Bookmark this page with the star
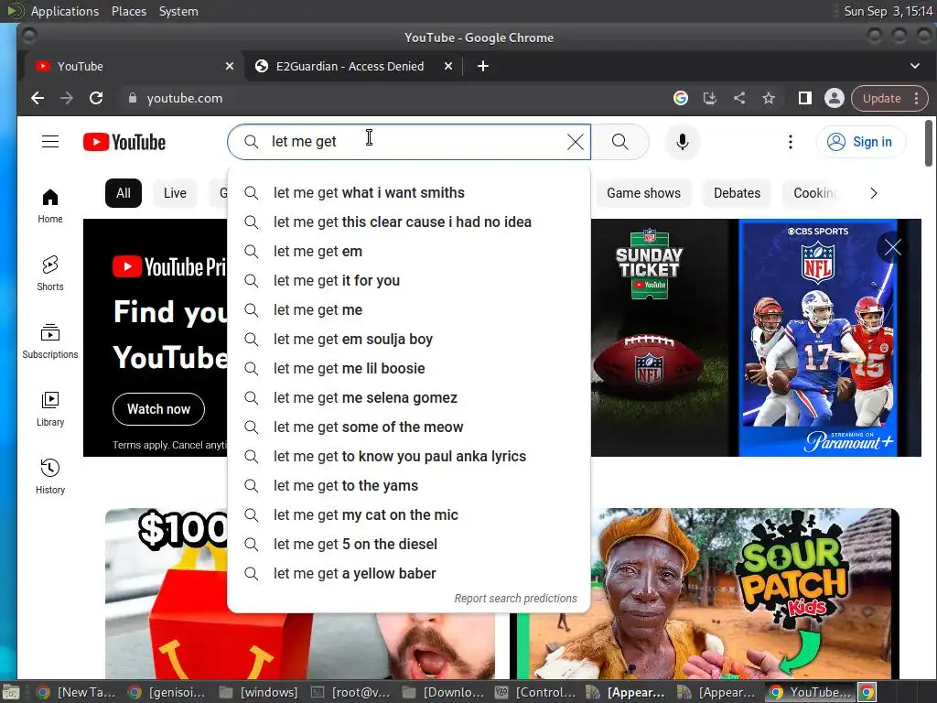Screen dimensions: 937x703 (x=769, y=98)
